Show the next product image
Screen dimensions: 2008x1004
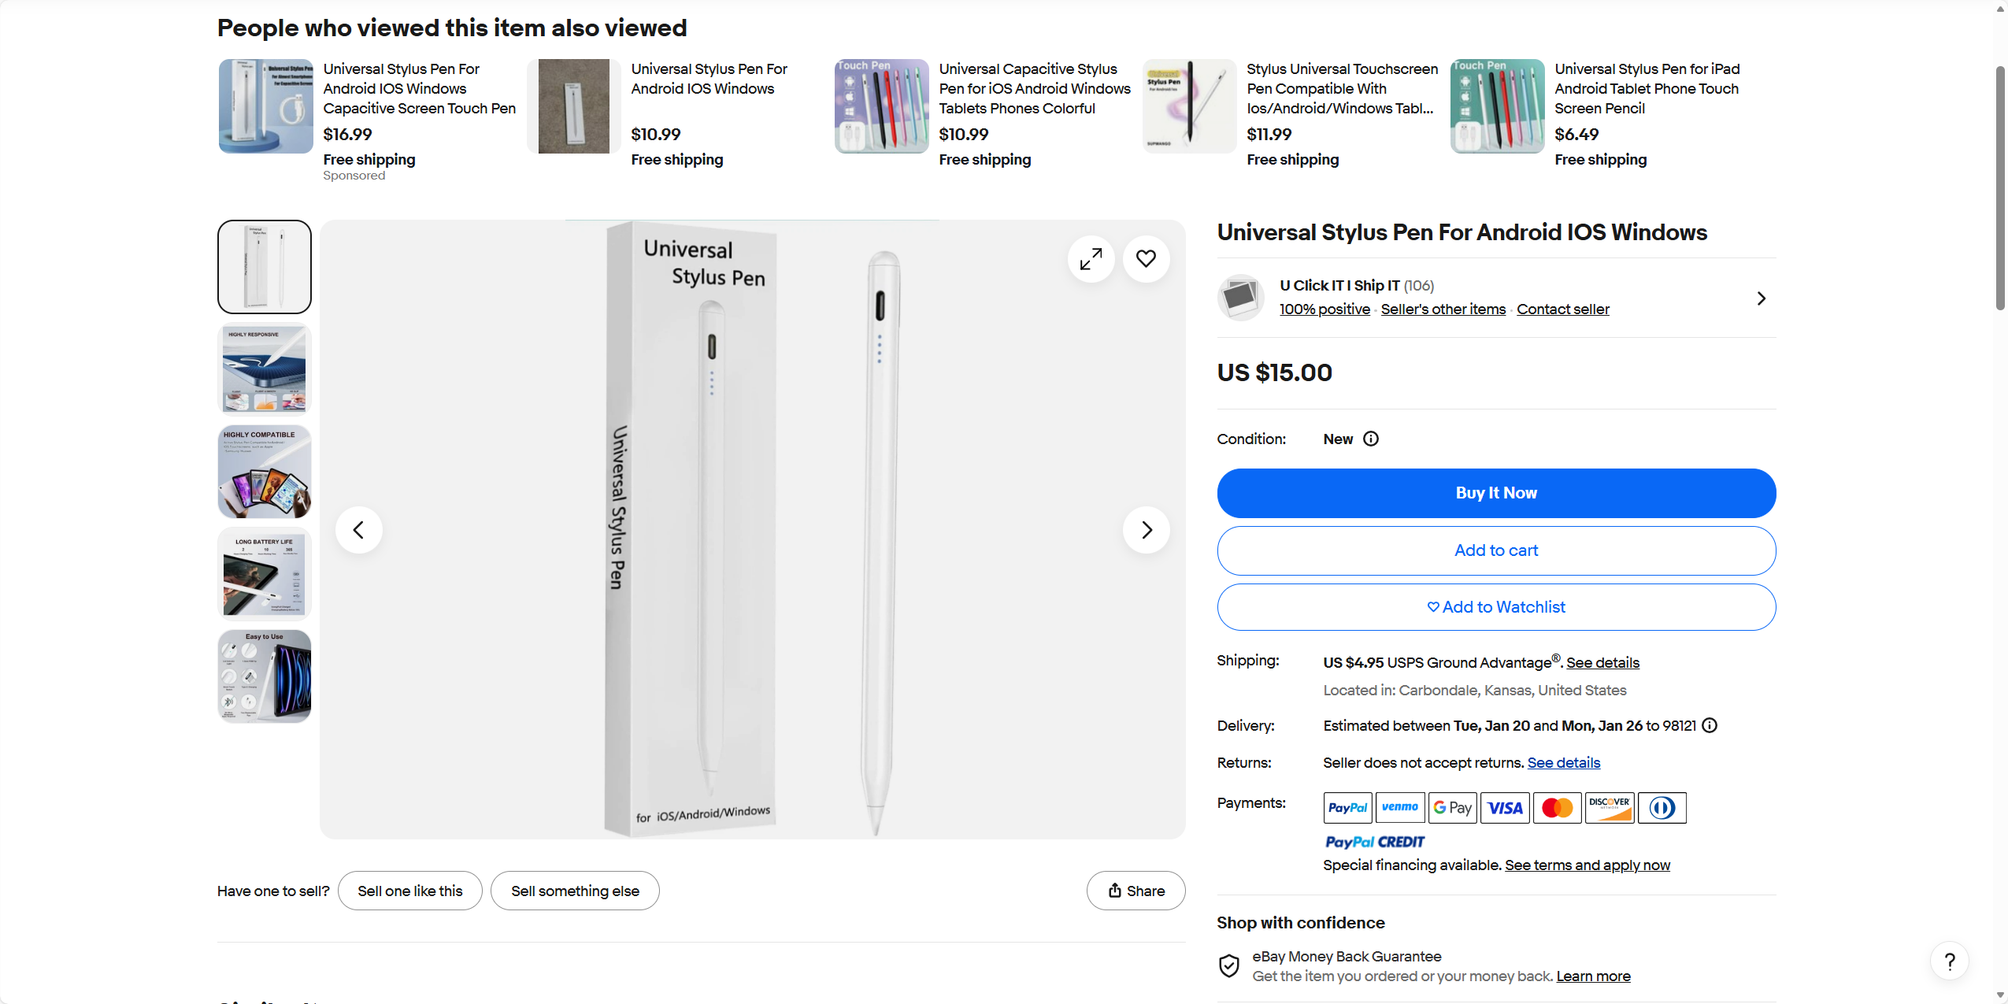pyautogui.click(x=1146, y=530)
